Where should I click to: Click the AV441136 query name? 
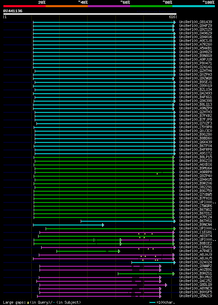point(13,11)
